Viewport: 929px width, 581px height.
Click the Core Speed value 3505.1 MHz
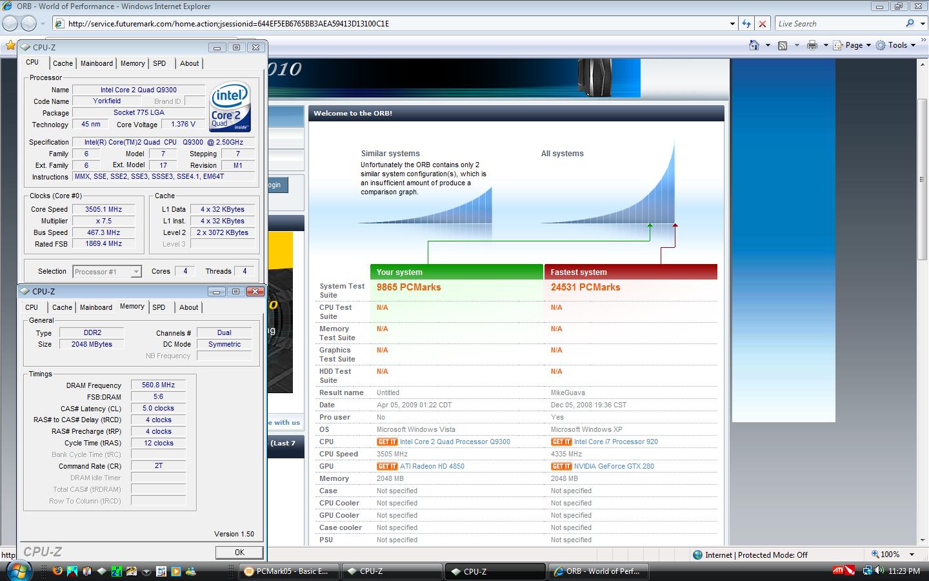[104, 209]
